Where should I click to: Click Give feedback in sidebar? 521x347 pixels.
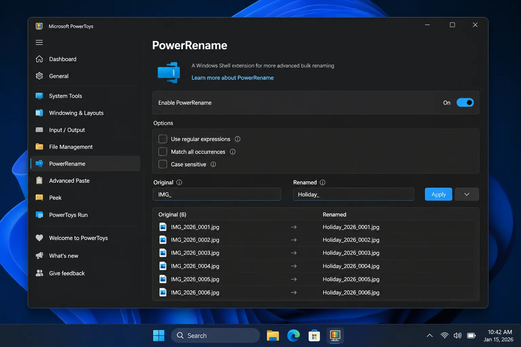pyautogui.click(x=85, y=273)
